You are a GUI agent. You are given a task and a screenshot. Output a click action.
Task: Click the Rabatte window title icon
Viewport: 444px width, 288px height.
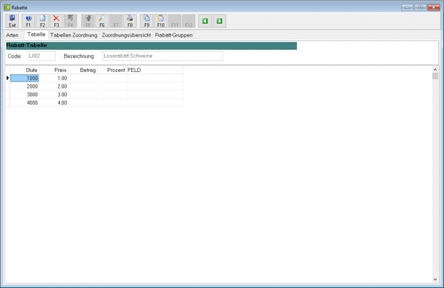pos(7,7)
